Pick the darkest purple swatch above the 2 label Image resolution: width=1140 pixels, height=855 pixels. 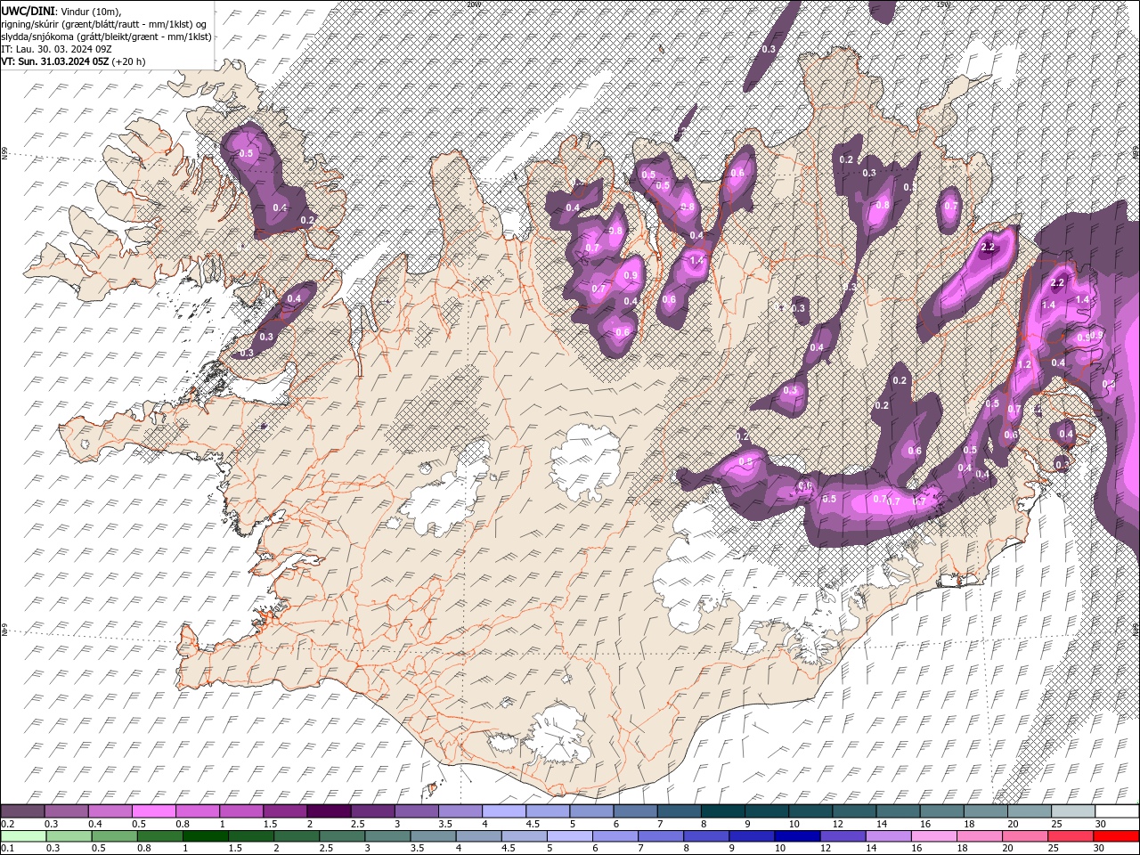(x=329, y=811)
